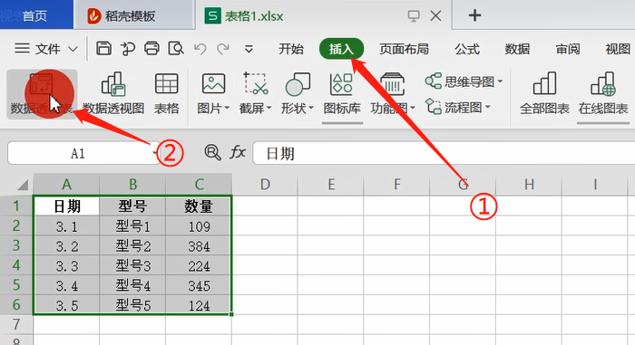The height and width of the screenshot is (345, 635).
Task: Click the 表格 table icon
Action: coord(166,94)
